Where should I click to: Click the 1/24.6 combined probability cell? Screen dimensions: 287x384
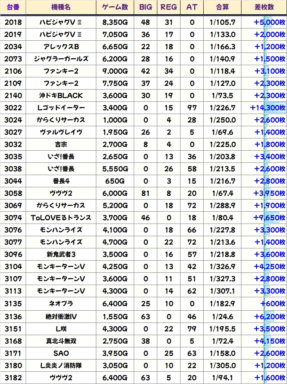[x=222, y=316]
